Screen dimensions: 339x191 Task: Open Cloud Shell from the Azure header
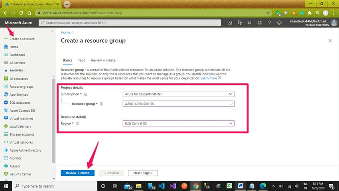(x=230, y=23)
